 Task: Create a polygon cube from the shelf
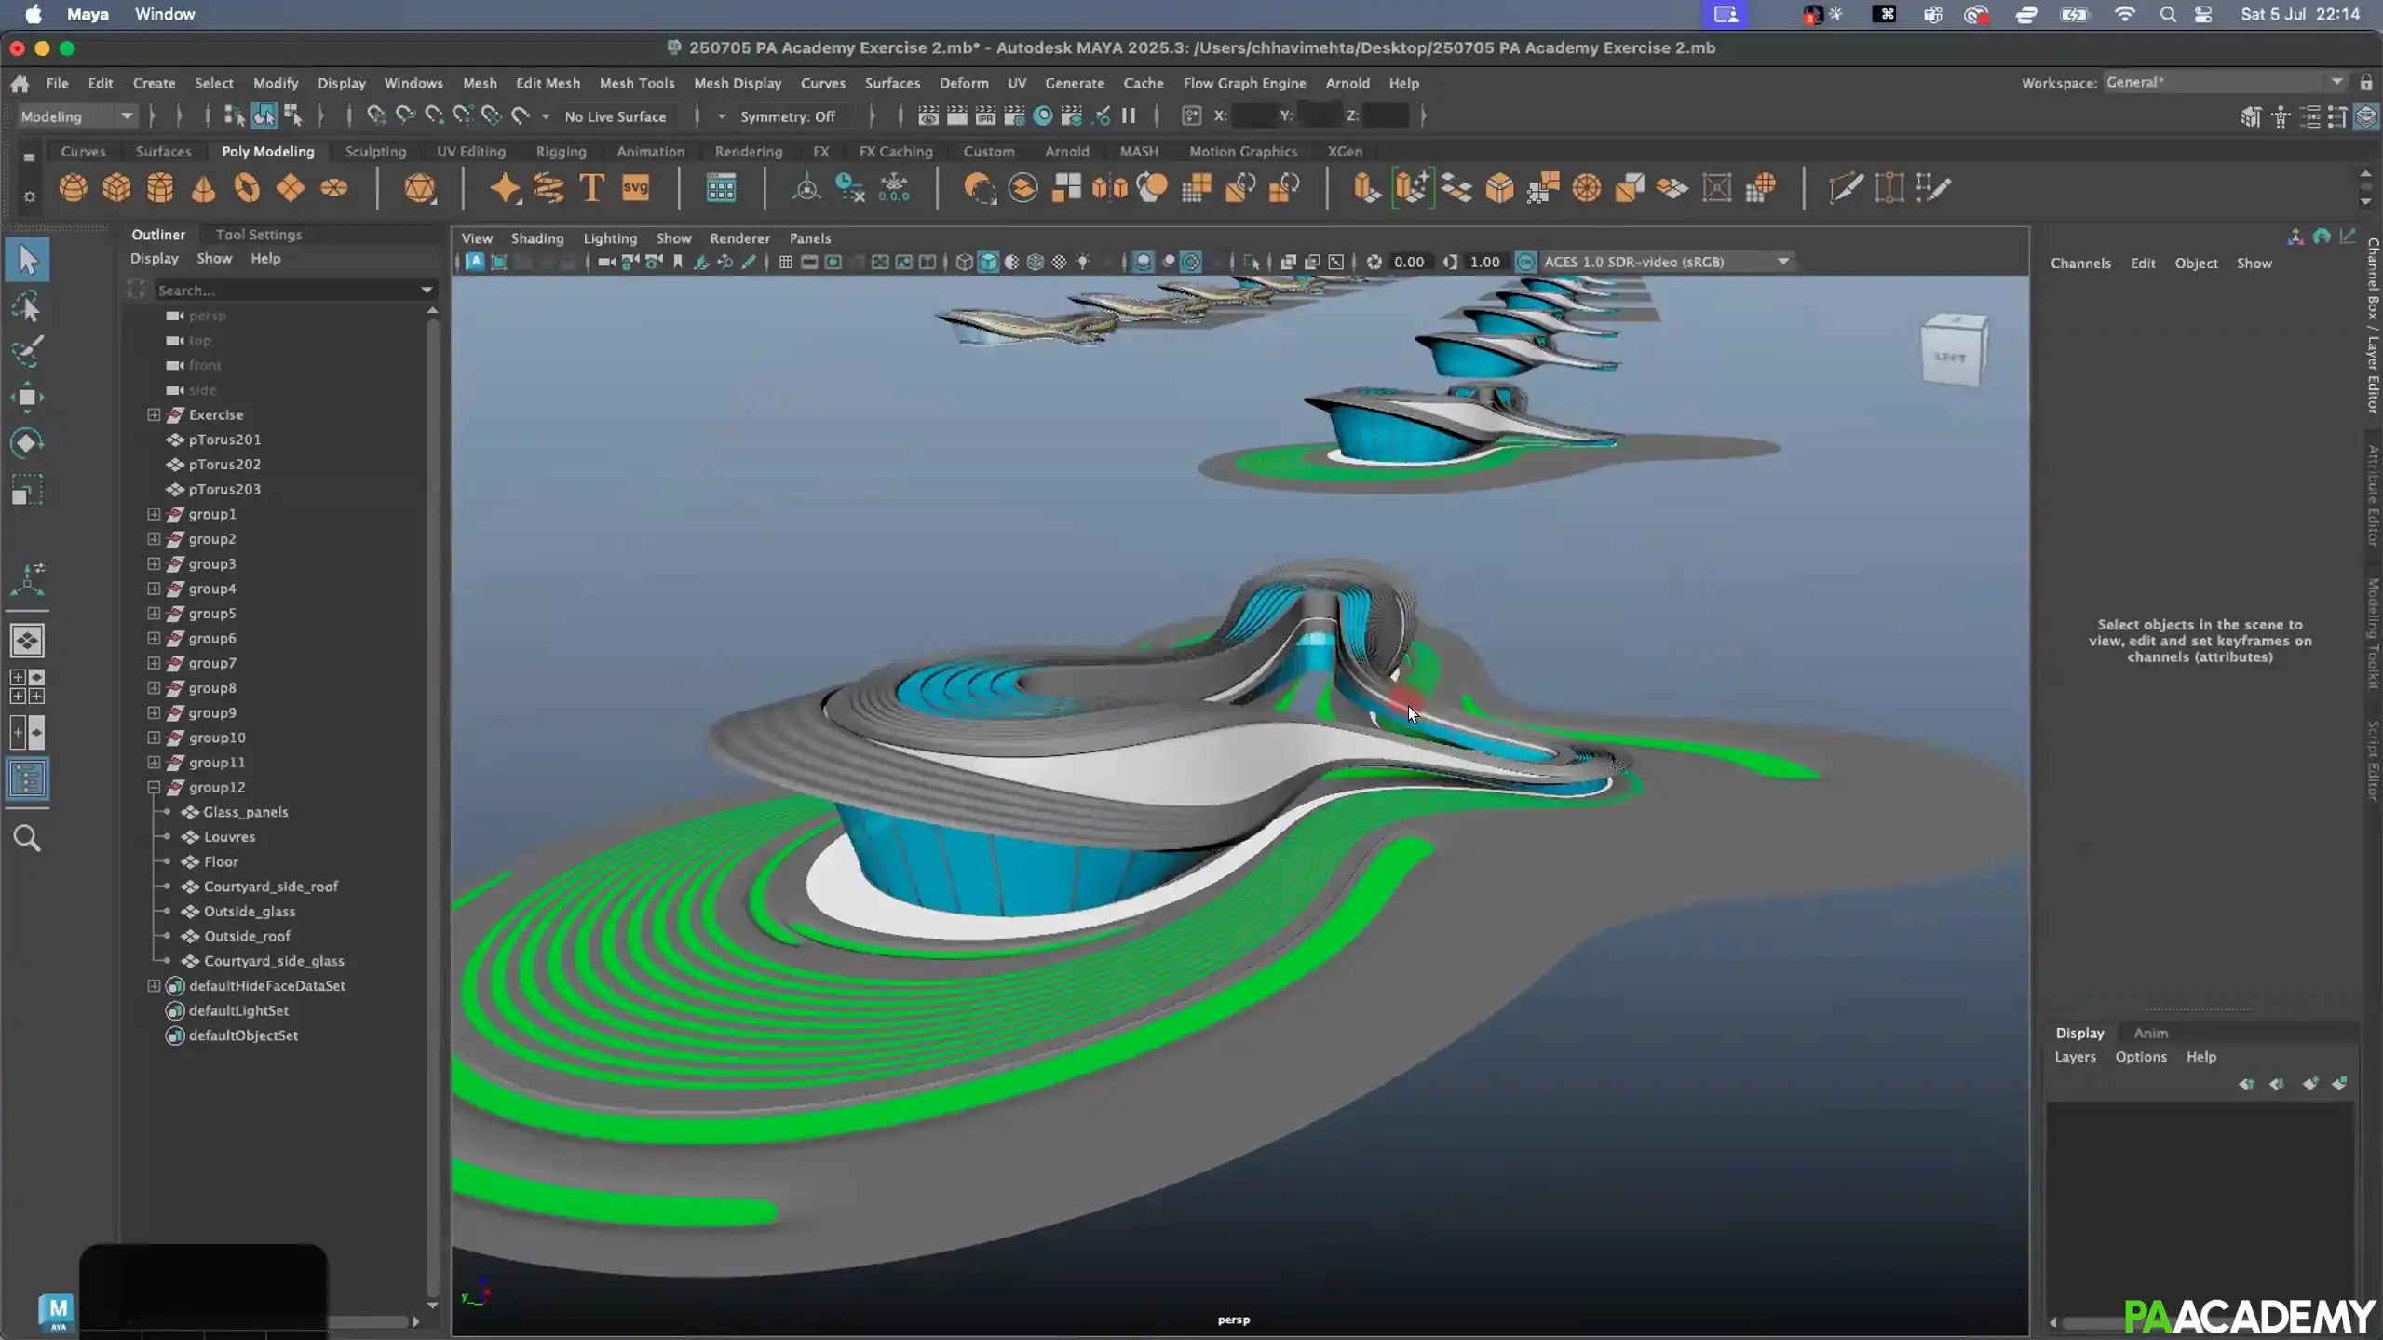[x=115, y=188]
